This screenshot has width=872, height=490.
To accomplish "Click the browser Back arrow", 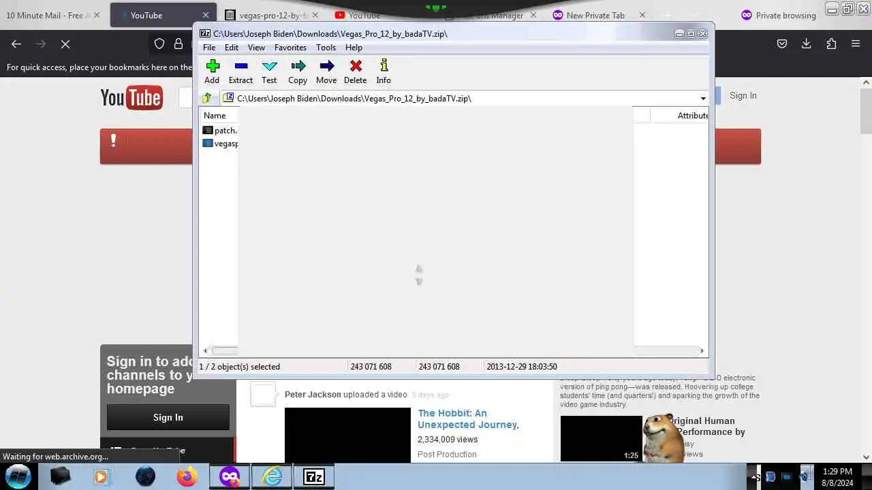I will point(16,44).
